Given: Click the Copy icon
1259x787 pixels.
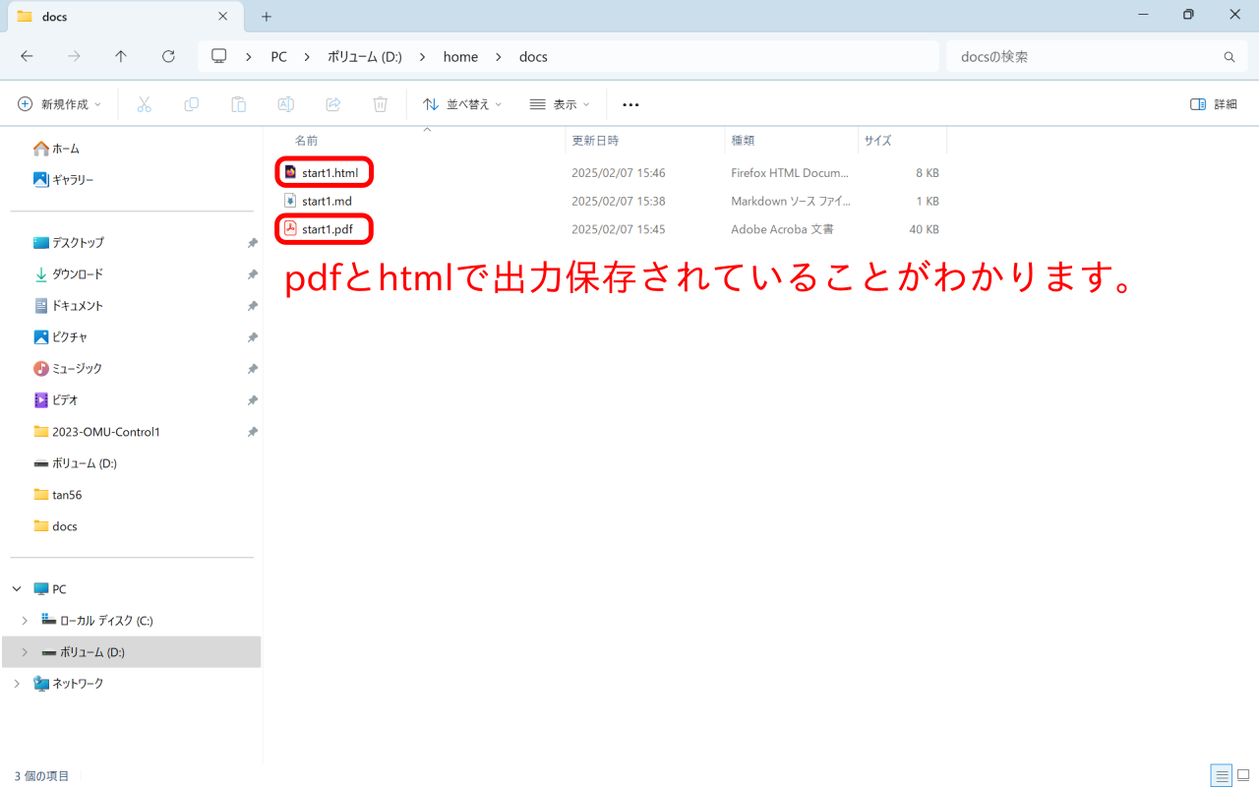Looking at the screenshot, I should (191, 103).
